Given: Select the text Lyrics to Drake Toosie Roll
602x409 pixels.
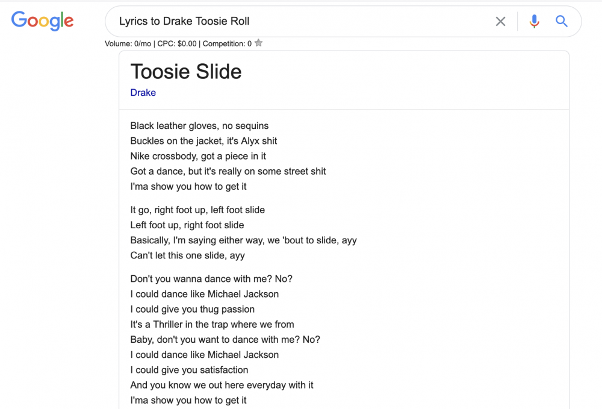Looking at the screenshot, I should coord(184,21).
